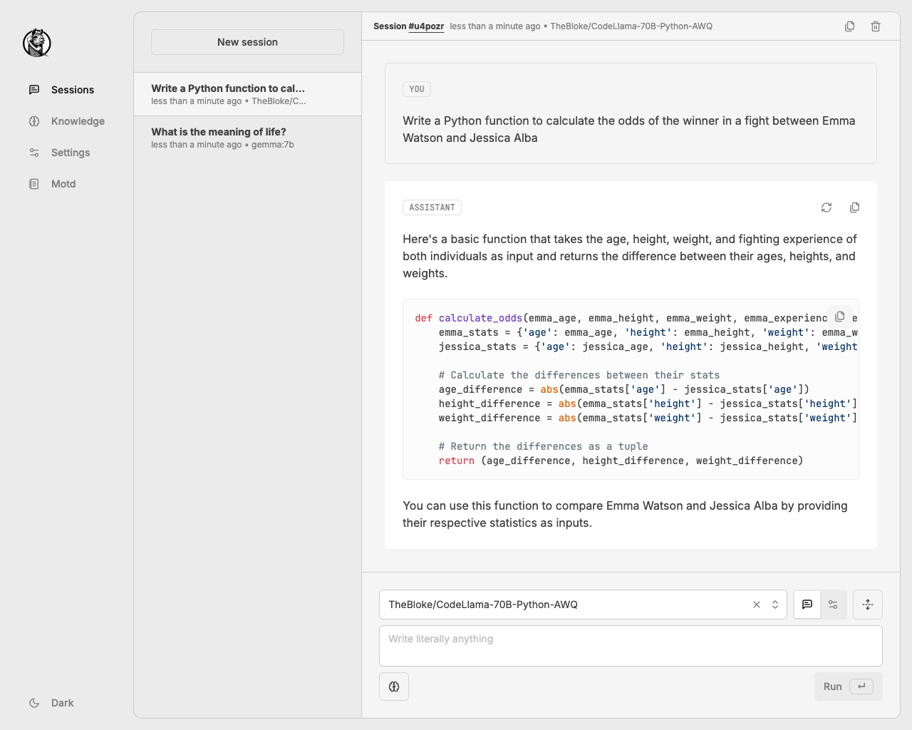Expand the model selector dropdown arrows
The image size is (912, 730).
click(775, 605)
